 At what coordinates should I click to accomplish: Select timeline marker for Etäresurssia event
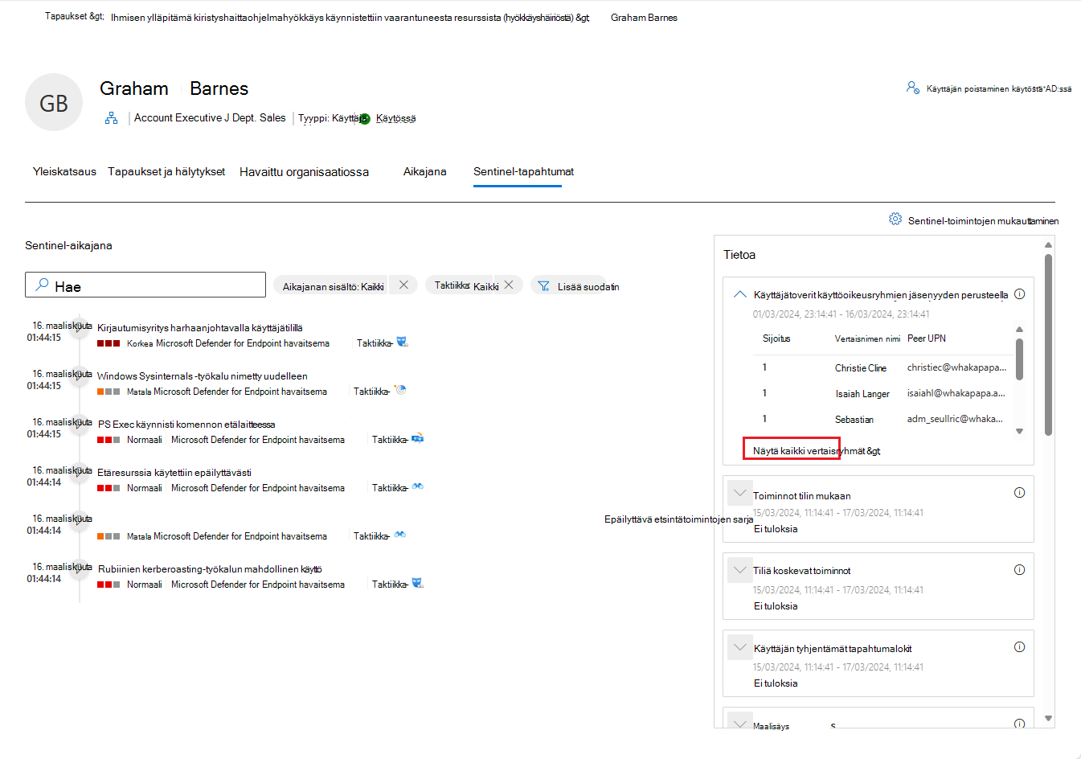click(x=79, y=472)
